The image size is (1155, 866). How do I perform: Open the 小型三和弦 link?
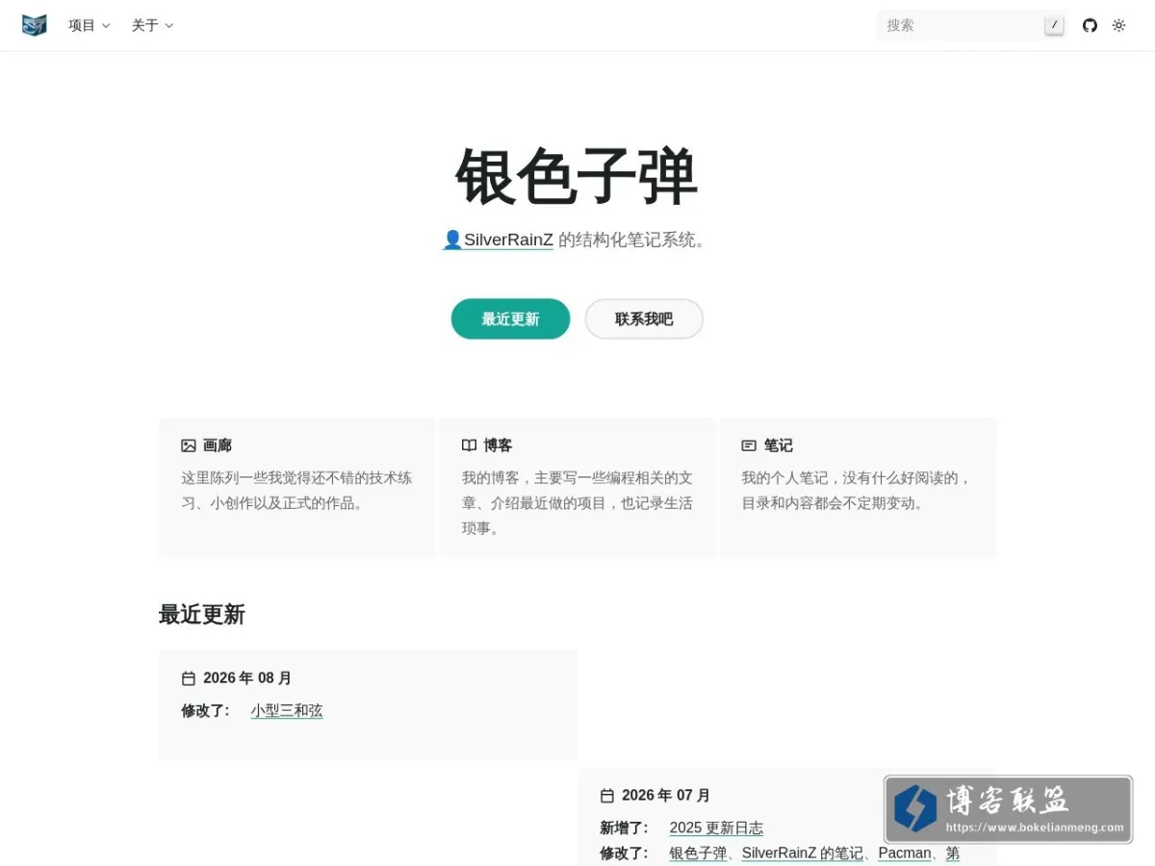pyautogui.click(x=287, y=711)
